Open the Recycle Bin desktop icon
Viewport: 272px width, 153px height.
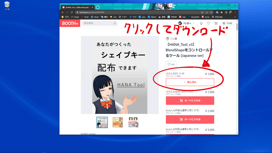coord(7,6)
